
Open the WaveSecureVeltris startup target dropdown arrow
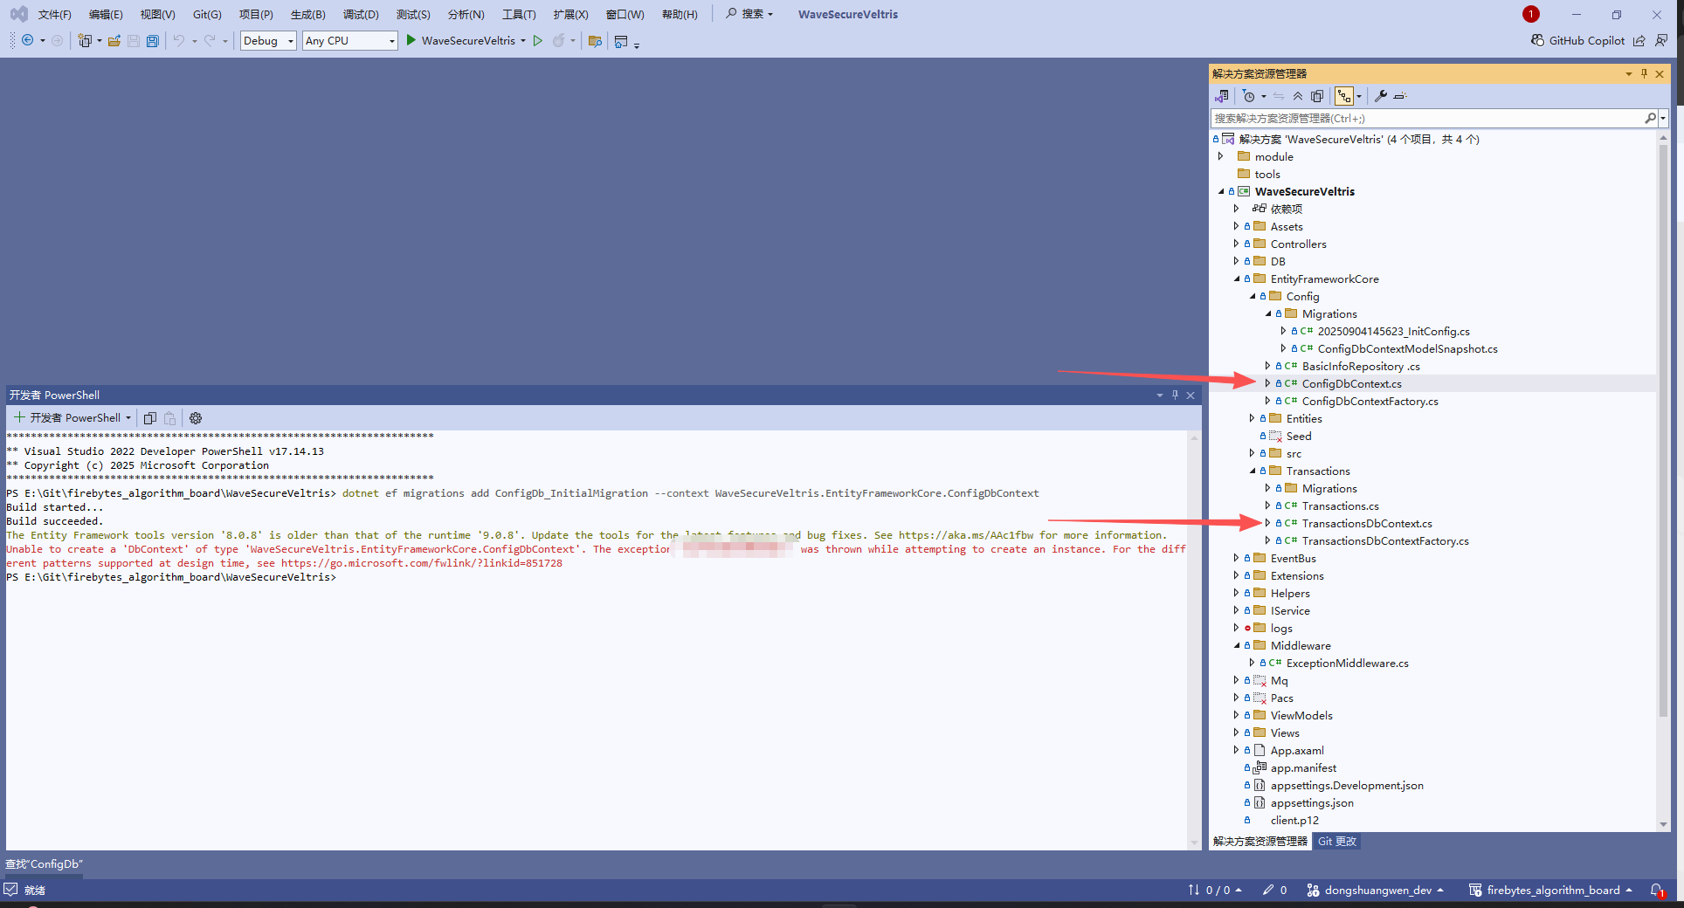523,40
